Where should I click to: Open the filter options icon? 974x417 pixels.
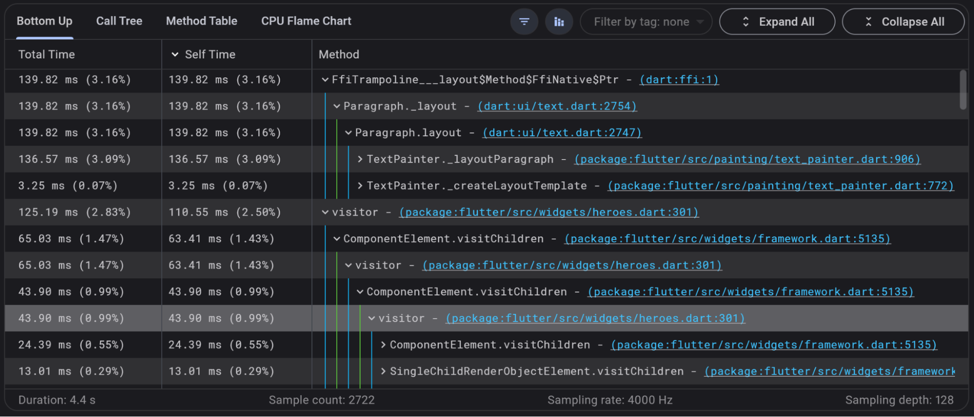click(524, 22)
